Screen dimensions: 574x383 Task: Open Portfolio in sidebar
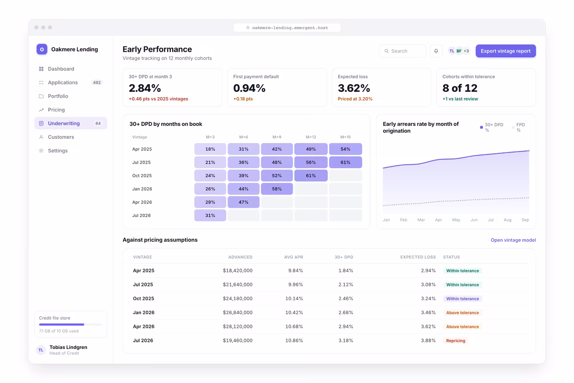click(x=71, y=96)
